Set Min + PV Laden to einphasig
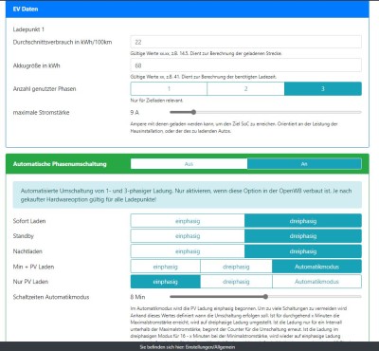 (166, 267)
